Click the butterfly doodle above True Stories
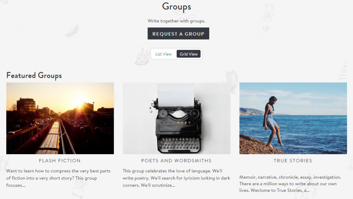353x199 pixels. [x=231, y=81]
